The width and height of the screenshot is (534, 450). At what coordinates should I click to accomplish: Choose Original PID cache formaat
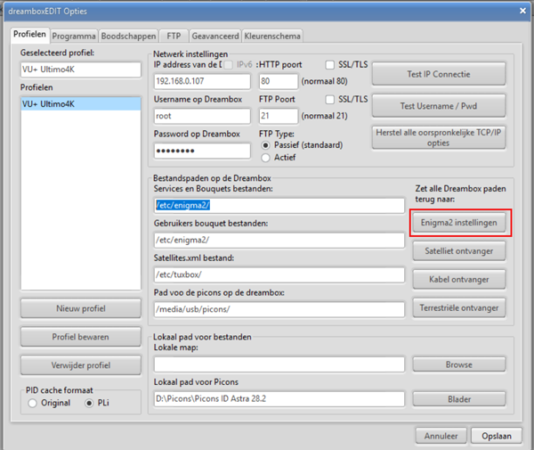(34, 404)
